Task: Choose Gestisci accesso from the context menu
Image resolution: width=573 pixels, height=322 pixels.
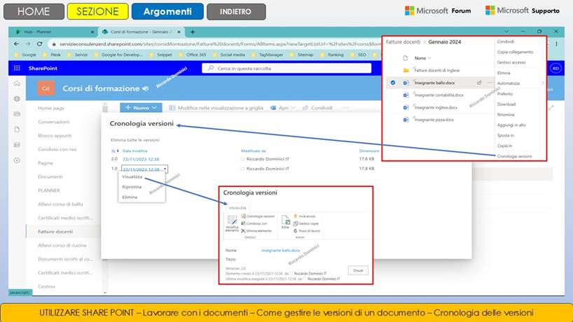Action: click(511, 62)
